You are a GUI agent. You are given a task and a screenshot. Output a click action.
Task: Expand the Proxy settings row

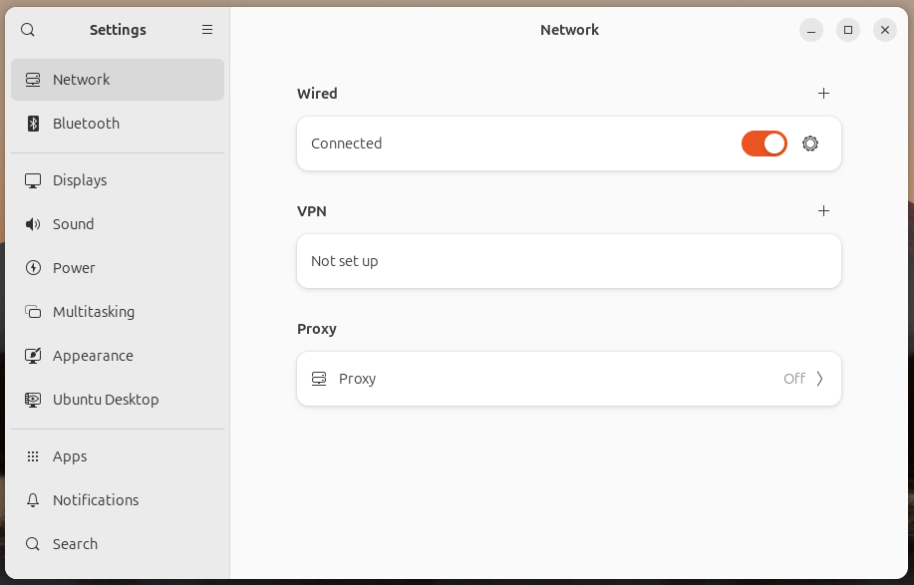click(x=568, y=379)
